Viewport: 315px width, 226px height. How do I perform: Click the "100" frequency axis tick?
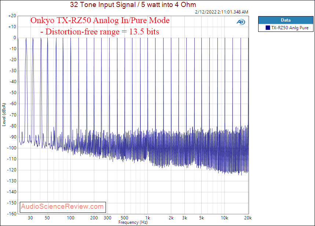click(70, 218)
